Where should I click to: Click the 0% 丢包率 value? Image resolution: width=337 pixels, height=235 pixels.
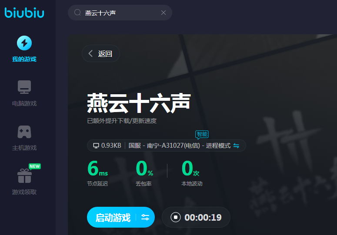tap(144, 169)
